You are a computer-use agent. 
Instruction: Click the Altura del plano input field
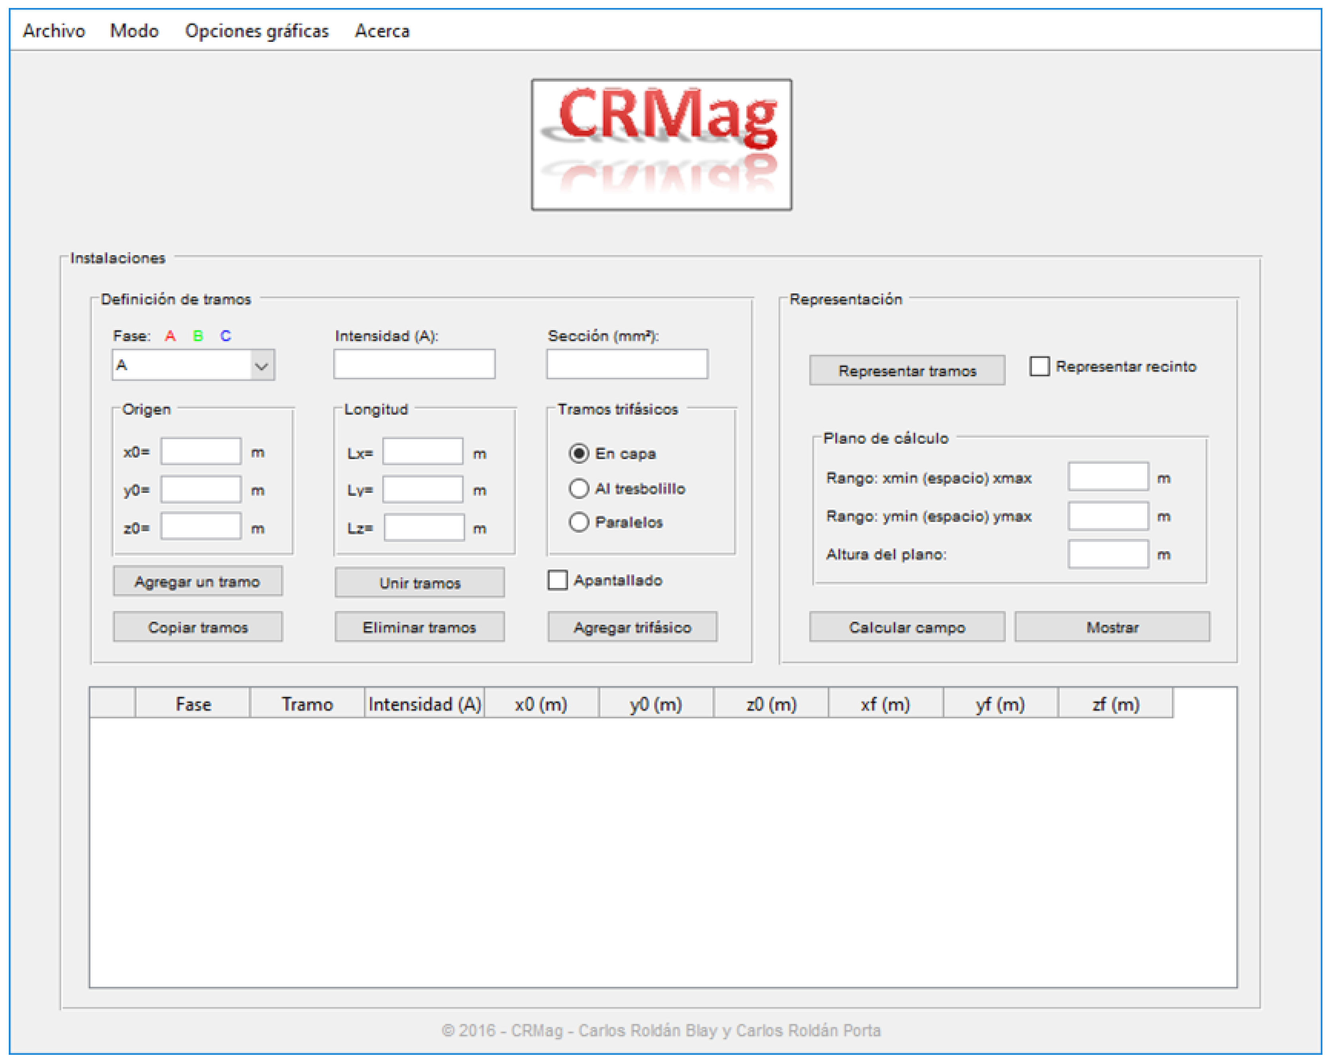1108,554
